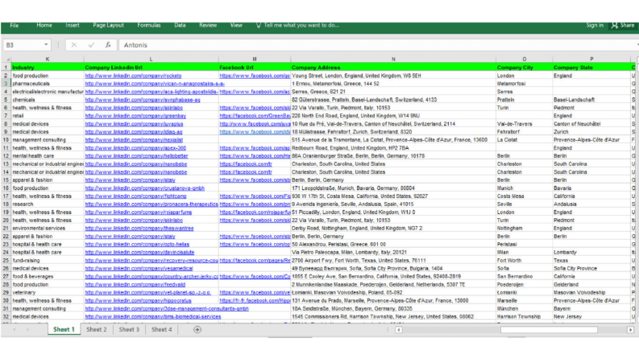The image size is (639, 359).
Task: Select row 32 header
Action: (x=6, y=316)
